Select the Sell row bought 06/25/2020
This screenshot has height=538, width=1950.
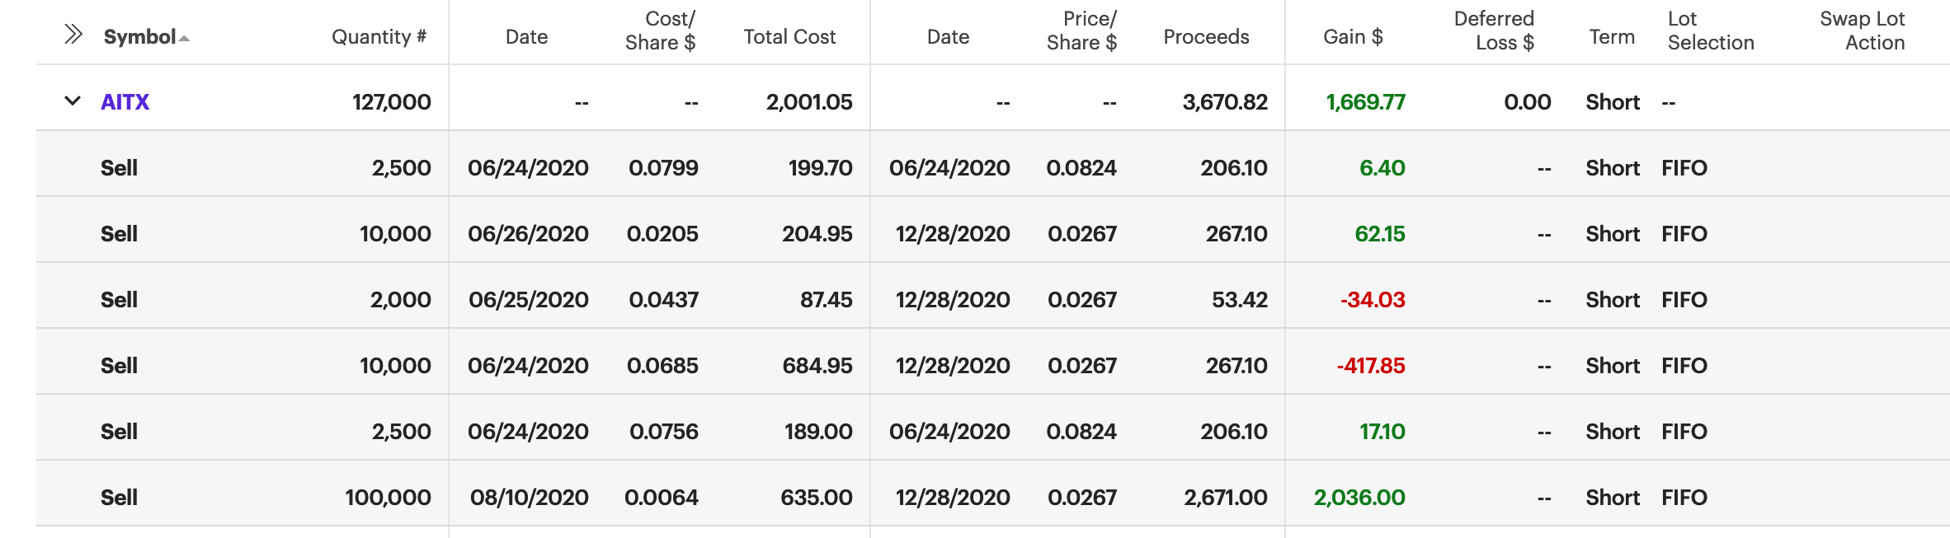[x=119, y=300]
